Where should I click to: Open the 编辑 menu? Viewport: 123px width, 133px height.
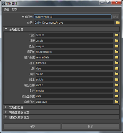(6, 9)
